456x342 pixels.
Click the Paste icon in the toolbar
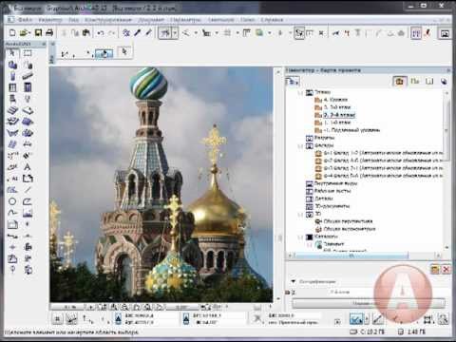[86, 32]
